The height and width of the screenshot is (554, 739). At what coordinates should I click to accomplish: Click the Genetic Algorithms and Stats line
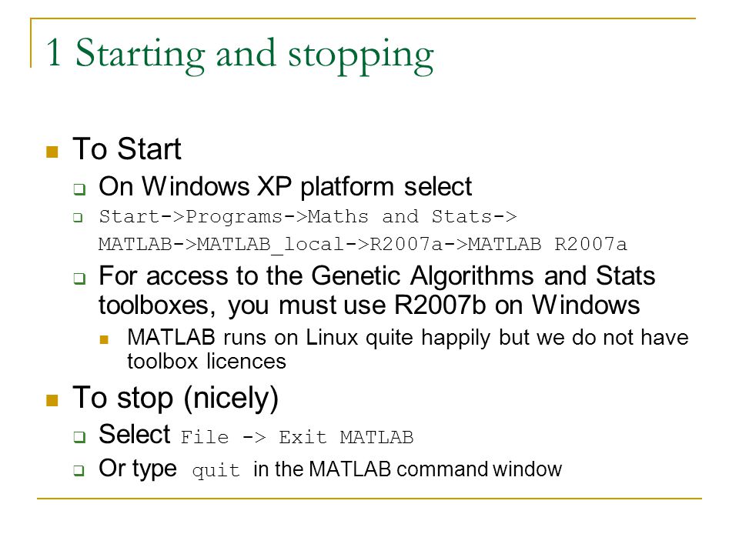pos(377,275)
